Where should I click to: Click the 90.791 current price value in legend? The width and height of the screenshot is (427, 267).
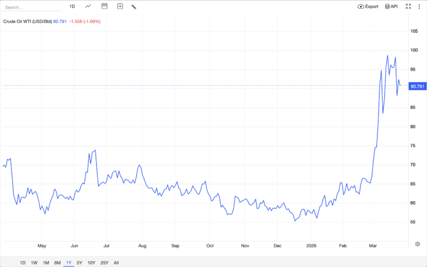(x=60, y=21)
